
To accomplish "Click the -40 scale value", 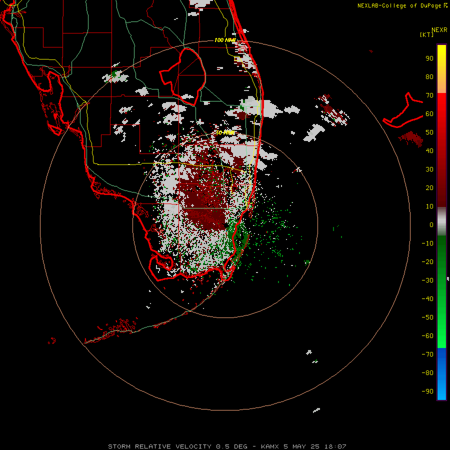I will 427,299.
